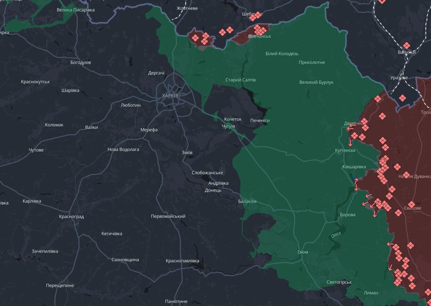Click the Нова Водолага label

click(123, 149)
